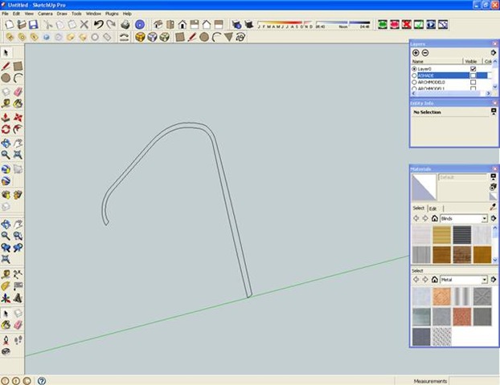
Task: Click the Undo arrow icon
Action: tap(99, 25)
